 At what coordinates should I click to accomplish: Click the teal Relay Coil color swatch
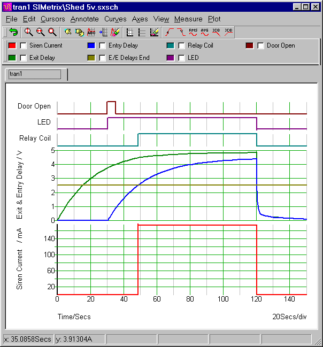pyautogui.click(x=171, y=45)
